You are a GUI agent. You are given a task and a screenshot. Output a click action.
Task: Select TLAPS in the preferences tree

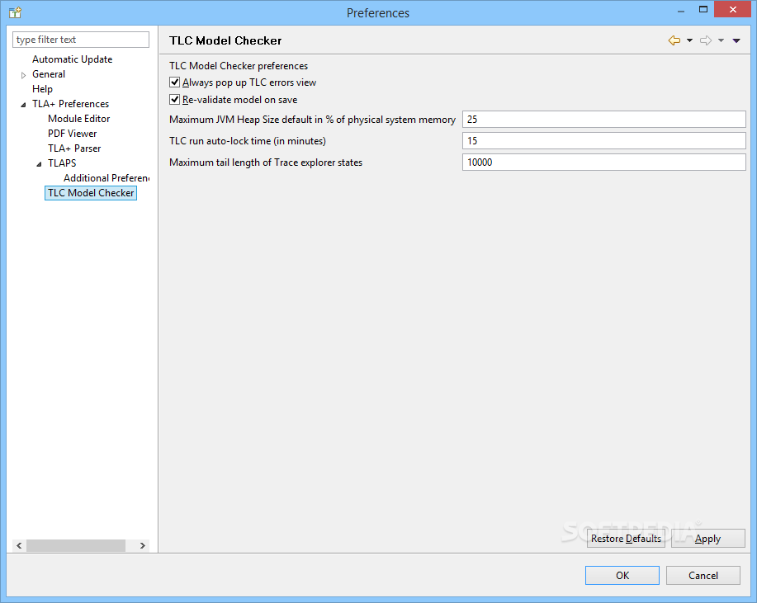pos(62,163)
